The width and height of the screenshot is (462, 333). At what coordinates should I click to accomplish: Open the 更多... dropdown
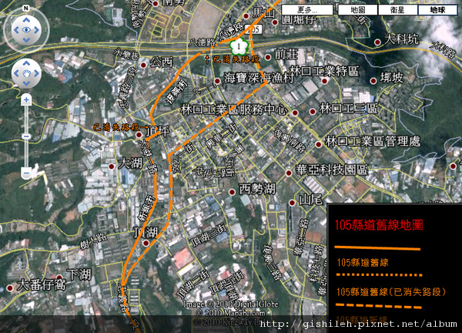pos(307,10)
